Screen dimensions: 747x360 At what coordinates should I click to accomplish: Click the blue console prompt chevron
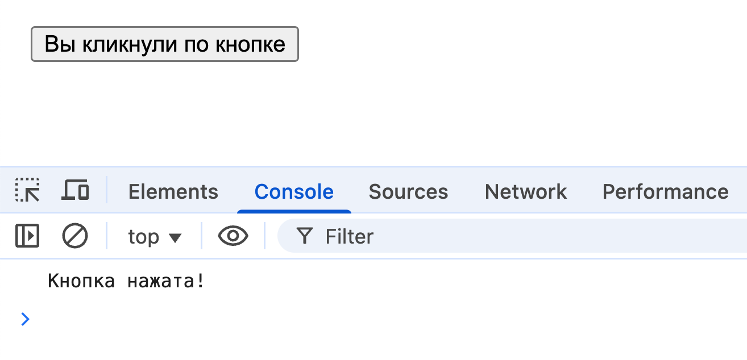tap(25, 319)
